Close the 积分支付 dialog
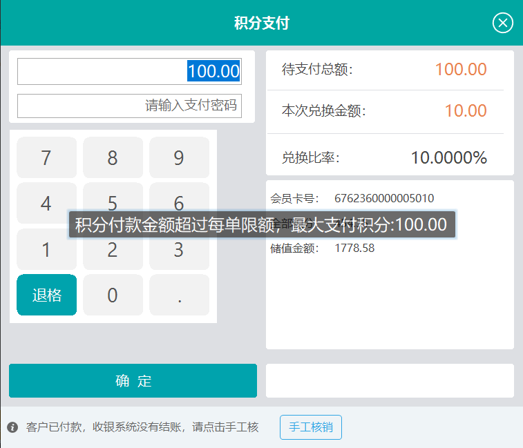Viewport: 523px width, 448px height. click(x=503, y=23)
